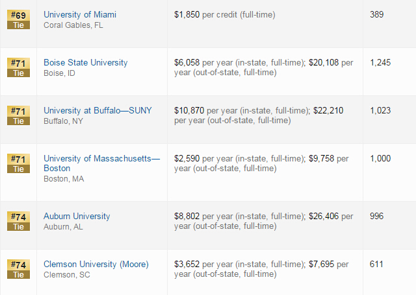Click the $1,850 per credit tuition text

pyautogui.click(x=224, y=14)
